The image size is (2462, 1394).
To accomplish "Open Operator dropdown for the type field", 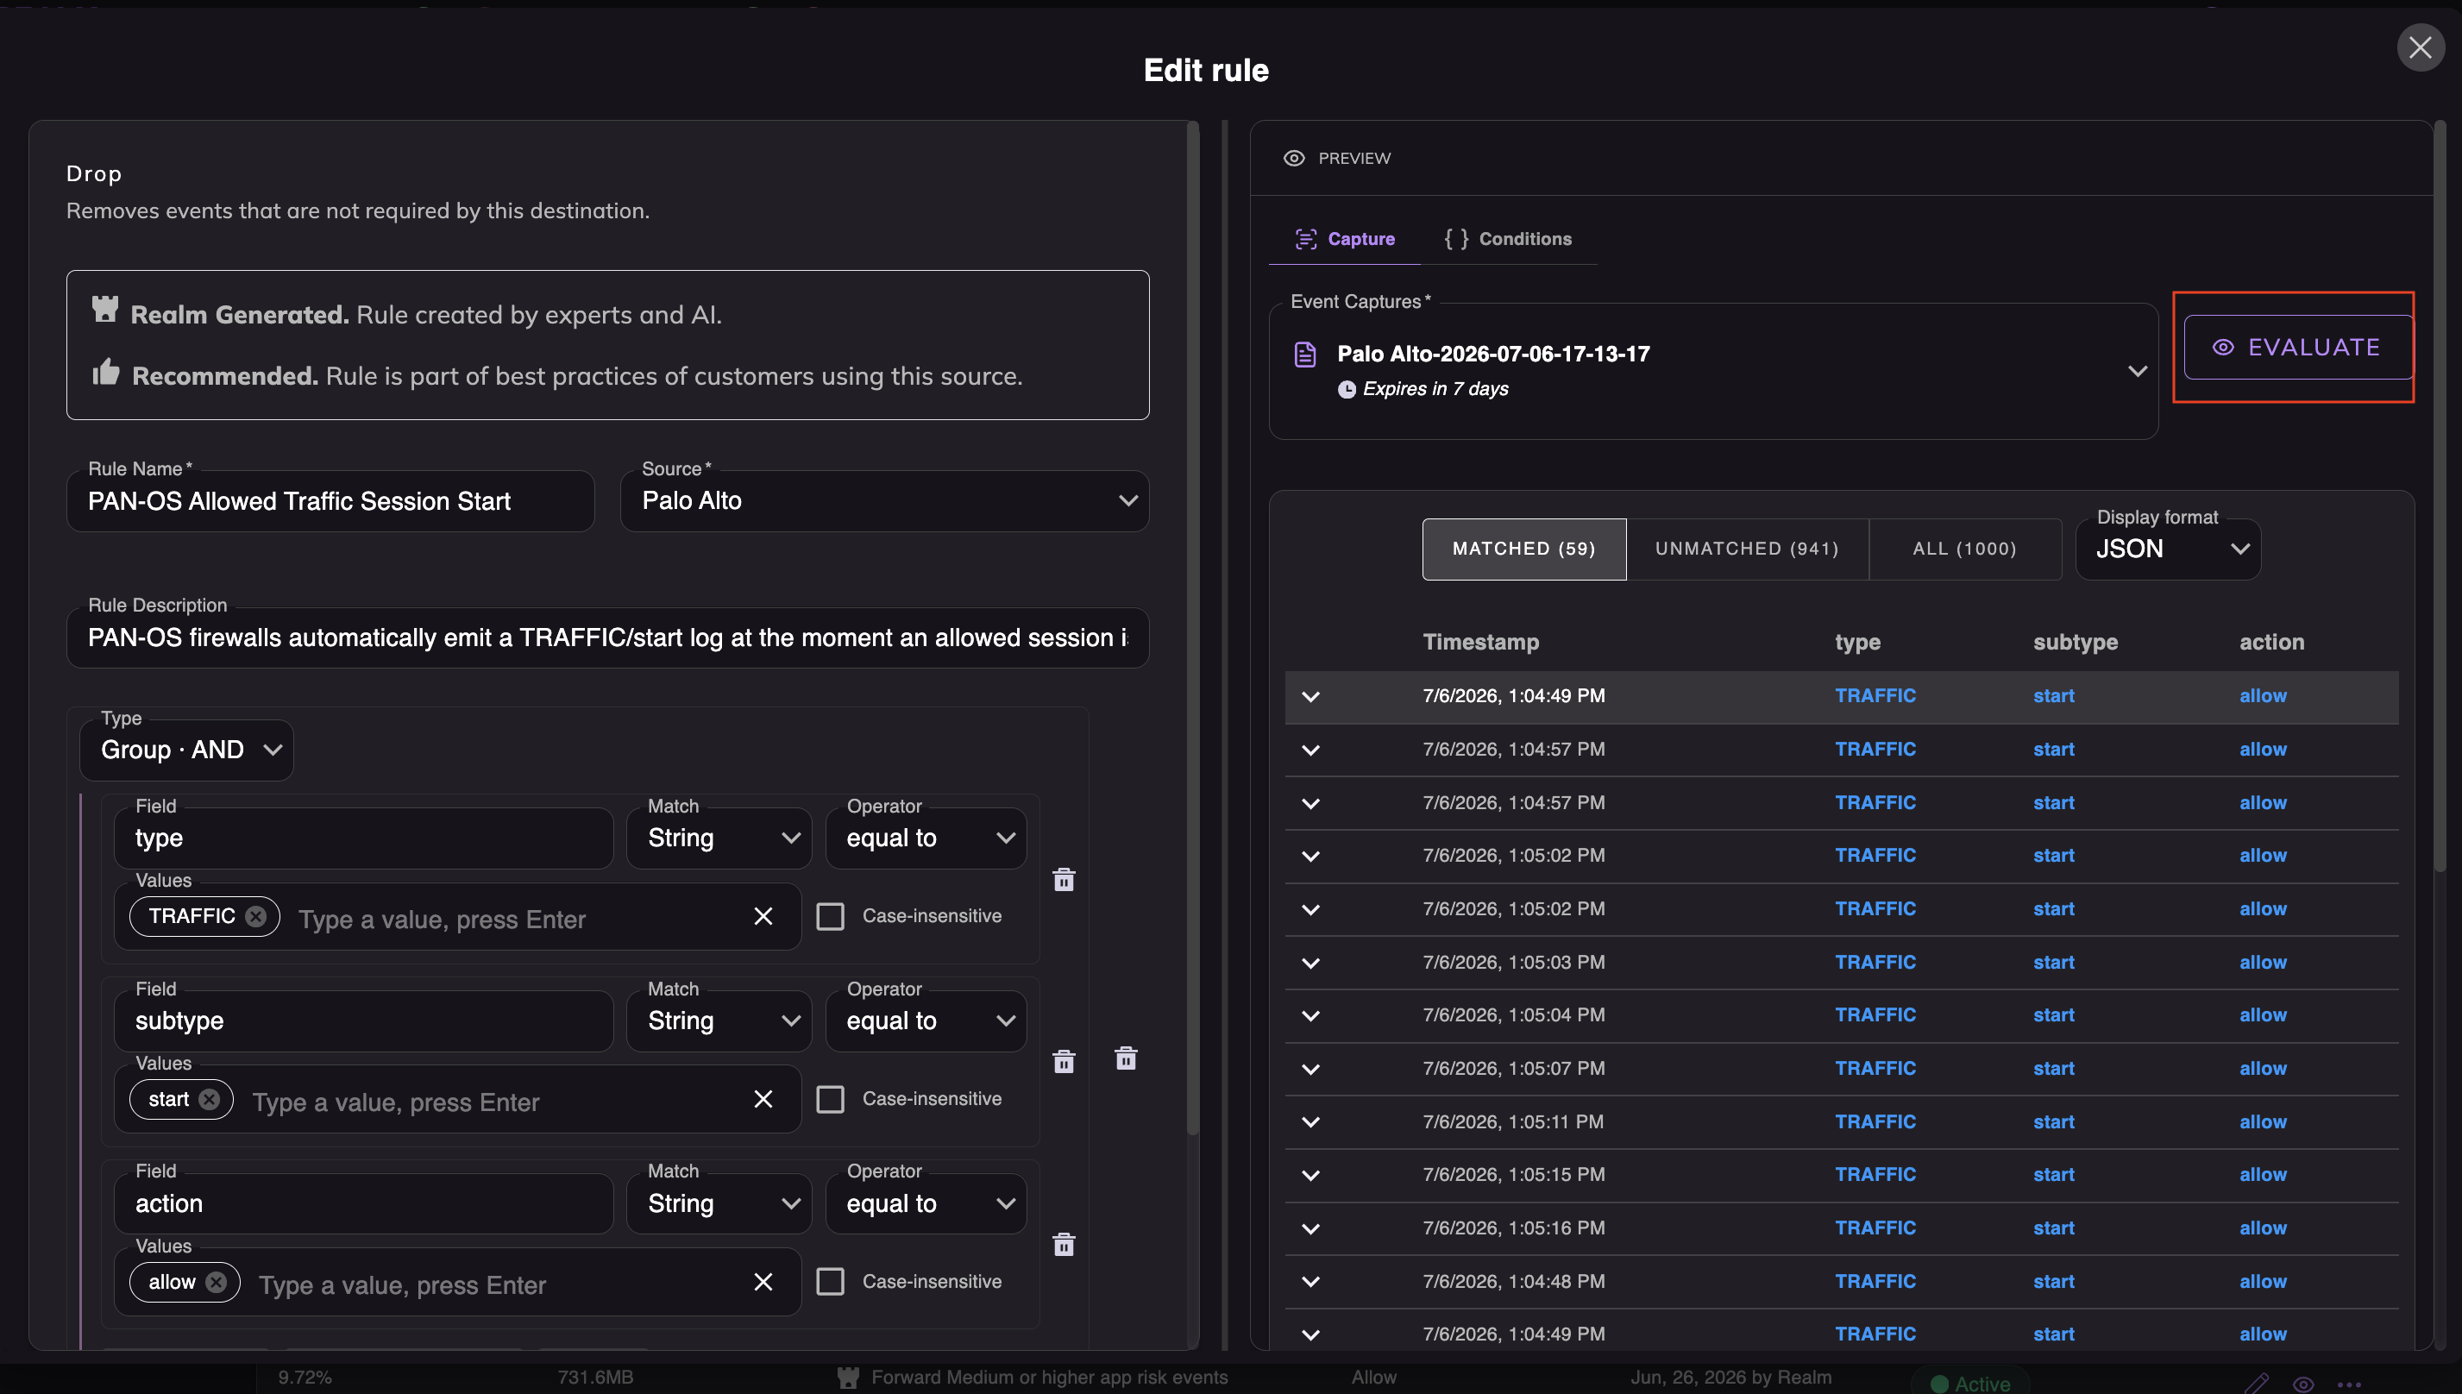I will click(926, 838).
